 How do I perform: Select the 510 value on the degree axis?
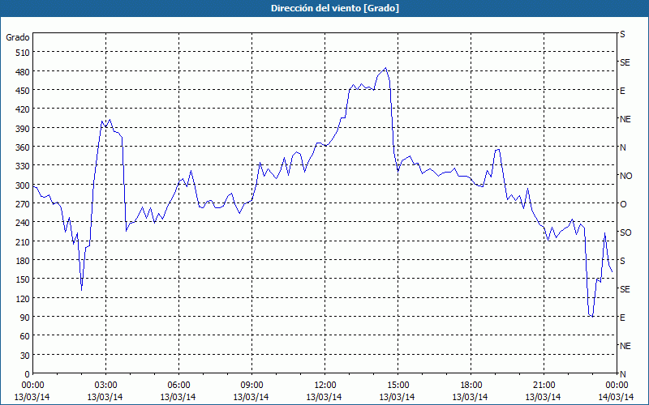[23, 53]
